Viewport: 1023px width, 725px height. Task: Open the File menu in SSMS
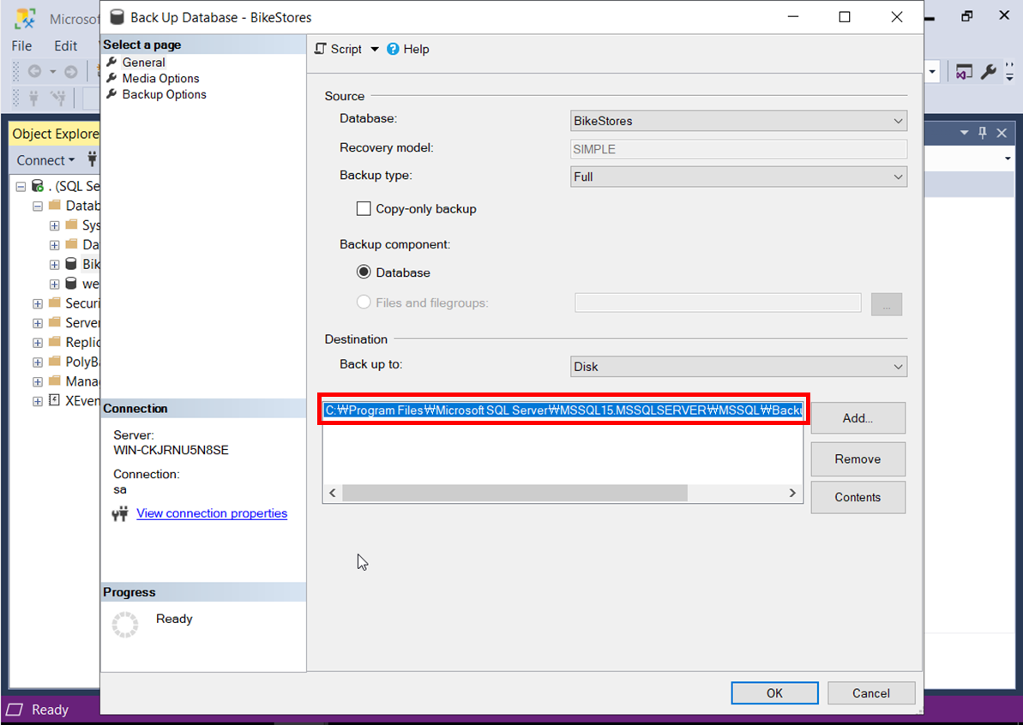(21, 45)
